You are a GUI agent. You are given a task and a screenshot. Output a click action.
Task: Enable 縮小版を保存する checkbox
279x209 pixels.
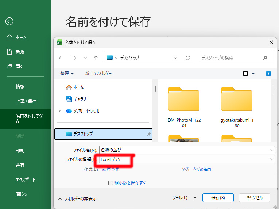(111, 183)
